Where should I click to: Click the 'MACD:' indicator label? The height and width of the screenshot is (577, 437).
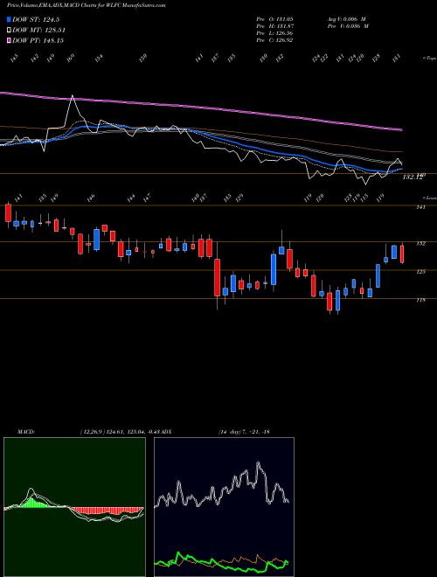coord(25,432)
